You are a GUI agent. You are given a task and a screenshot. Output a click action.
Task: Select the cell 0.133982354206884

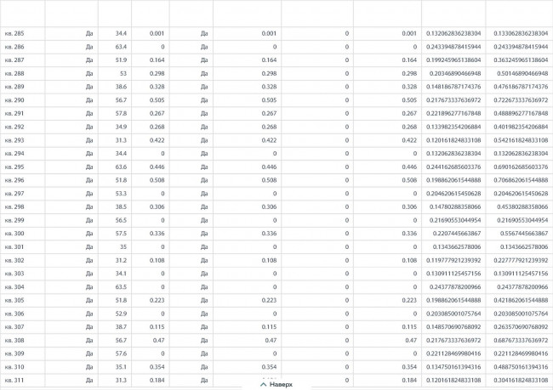tap(453, 127)
